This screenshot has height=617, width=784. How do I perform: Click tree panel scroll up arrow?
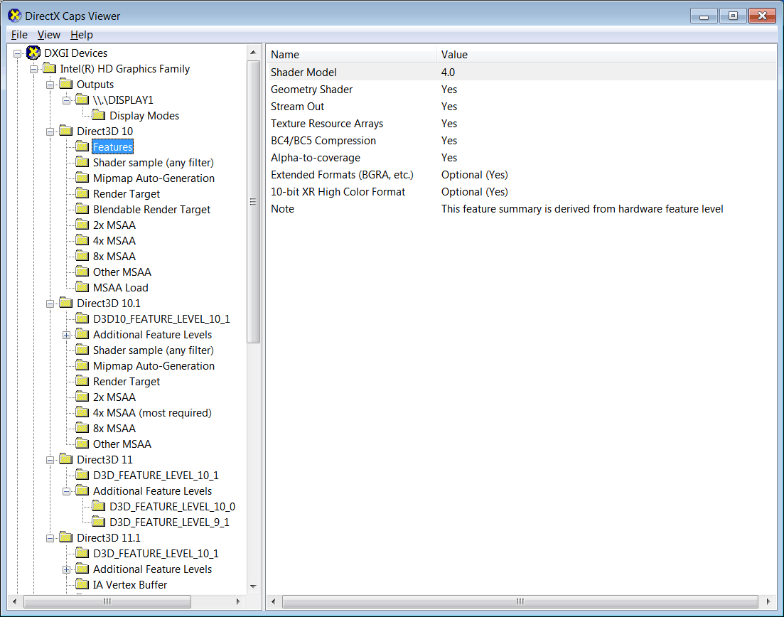[x=253, y=53]
